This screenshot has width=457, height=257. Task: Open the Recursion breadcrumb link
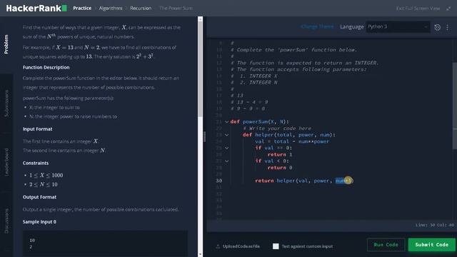(141, 8)
